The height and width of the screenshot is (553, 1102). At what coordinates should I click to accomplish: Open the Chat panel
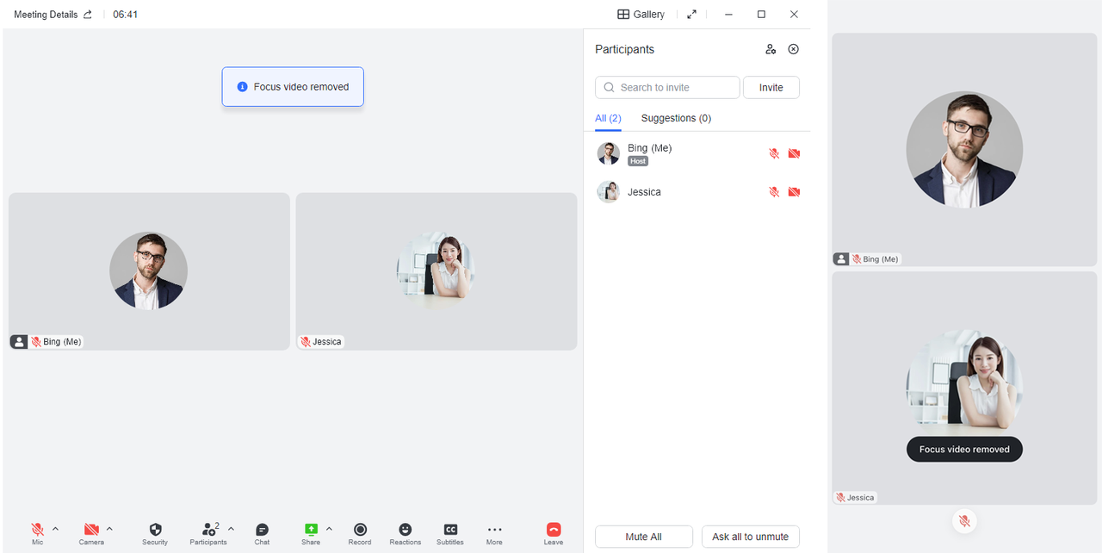[262, 530]
